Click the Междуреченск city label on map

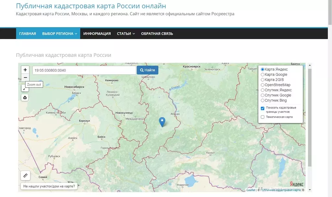coord(135,119)
